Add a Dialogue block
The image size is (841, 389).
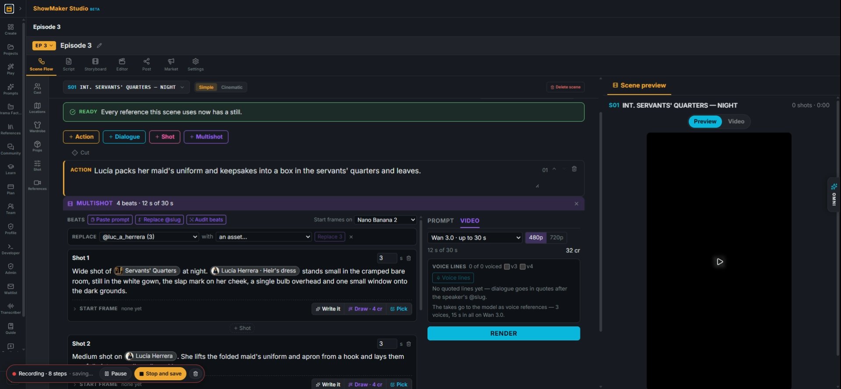124,137
